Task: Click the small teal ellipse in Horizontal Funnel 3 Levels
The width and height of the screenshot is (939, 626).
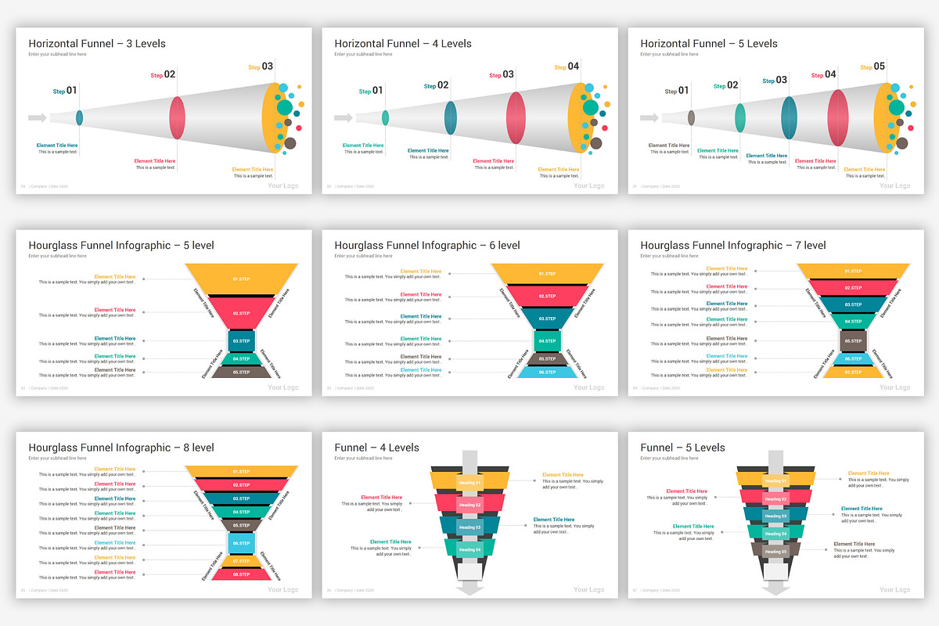Action: (x=79, y=118)
